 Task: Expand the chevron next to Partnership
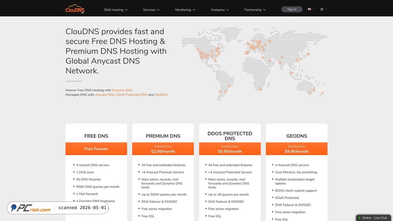tap(264, 10)
